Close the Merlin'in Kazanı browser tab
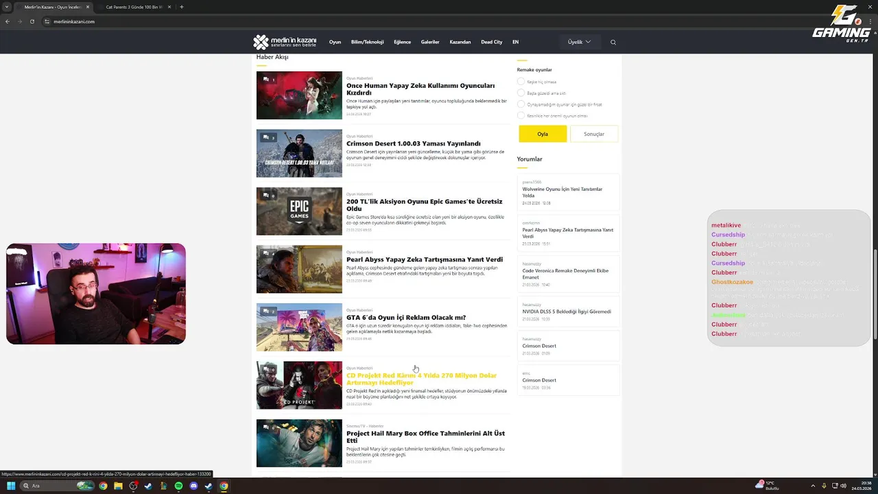The image size is (878, 494). click(x=88, y=7)
